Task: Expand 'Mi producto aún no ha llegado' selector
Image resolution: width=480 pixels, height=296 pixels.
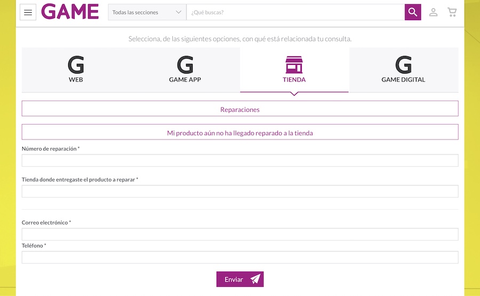Action: pyautogui.click(x=240, y=133)
